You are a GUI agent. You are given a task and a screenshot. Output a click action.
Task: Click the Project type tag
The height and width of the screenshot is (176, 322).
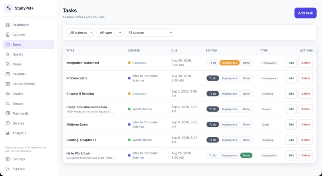point(267,109)
